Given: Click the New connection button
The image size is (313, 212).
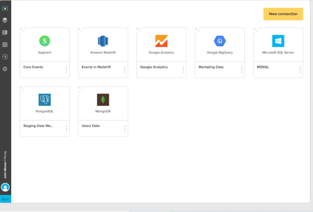Looking at the screenshot, I should (283, 14).
